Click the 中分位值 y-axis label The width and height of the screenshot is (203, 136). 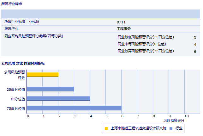coord(18,99)
